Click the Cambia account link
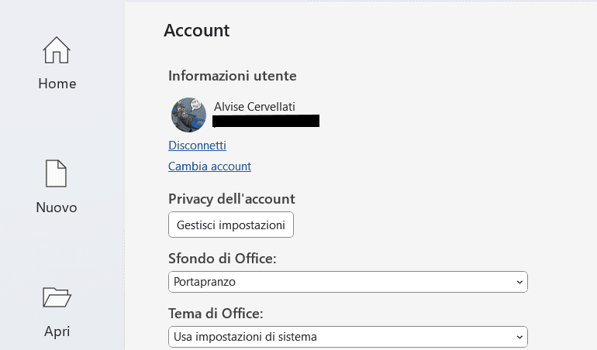This screenshot has height=350, width=597. click(x=209, y=166)
